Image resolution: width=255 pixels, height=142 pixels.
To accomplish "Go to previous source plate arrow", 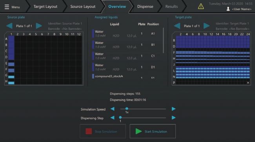I will (x=9, y=26).
